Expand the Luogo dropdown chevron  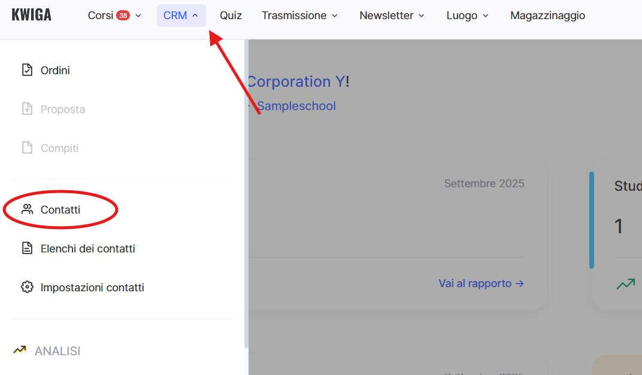coord(486,16)
